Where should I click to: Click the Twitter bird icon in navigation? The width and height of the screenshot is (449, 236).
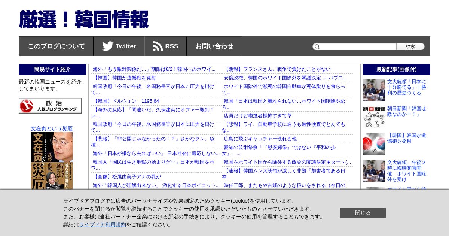click(108, 46)
